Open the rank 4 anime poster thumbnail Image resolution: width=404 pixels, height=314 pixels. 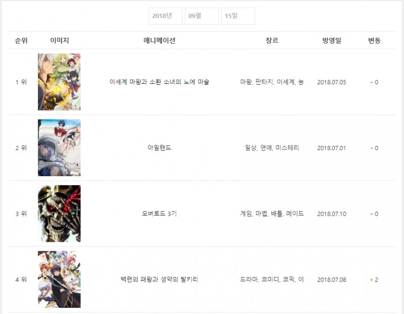[x=59, y=279]
